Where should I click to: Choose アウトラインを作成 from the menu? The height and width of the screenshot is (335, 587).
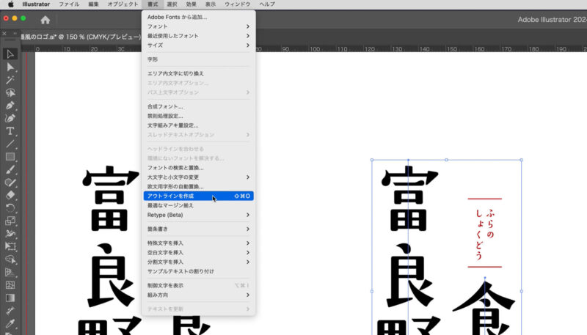point(198,196)
